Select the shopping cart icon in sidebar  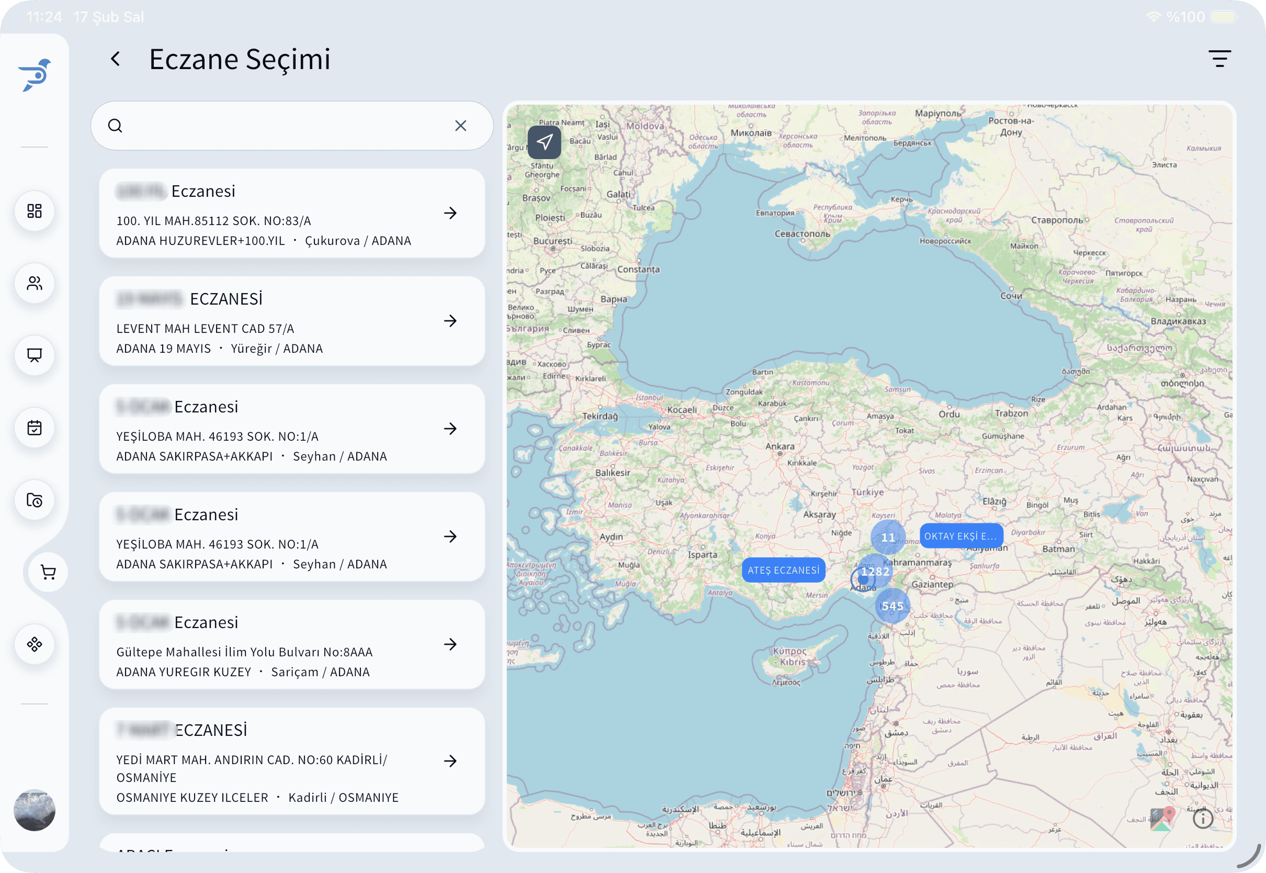(x=48, y=572)
